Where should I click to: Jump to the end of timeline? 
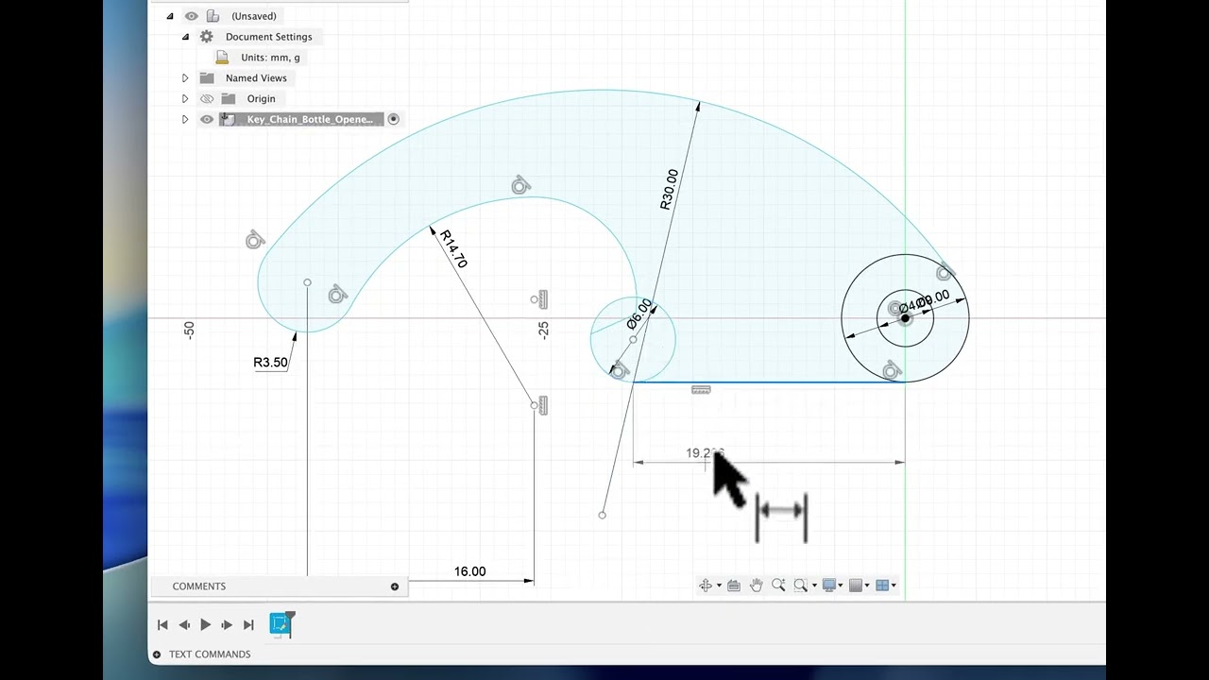(x=248, y=624)
